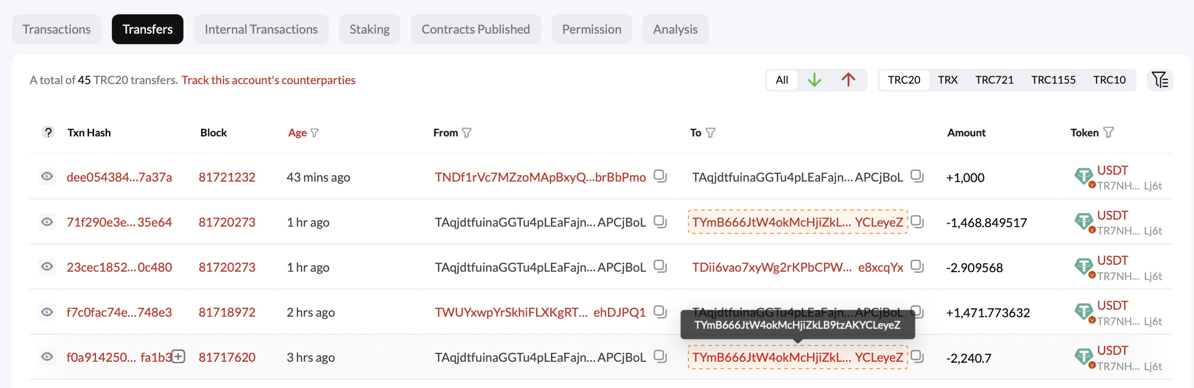
Task: Toggle eye icon for 71f290e3e...35e64 row
Action: 47,222
